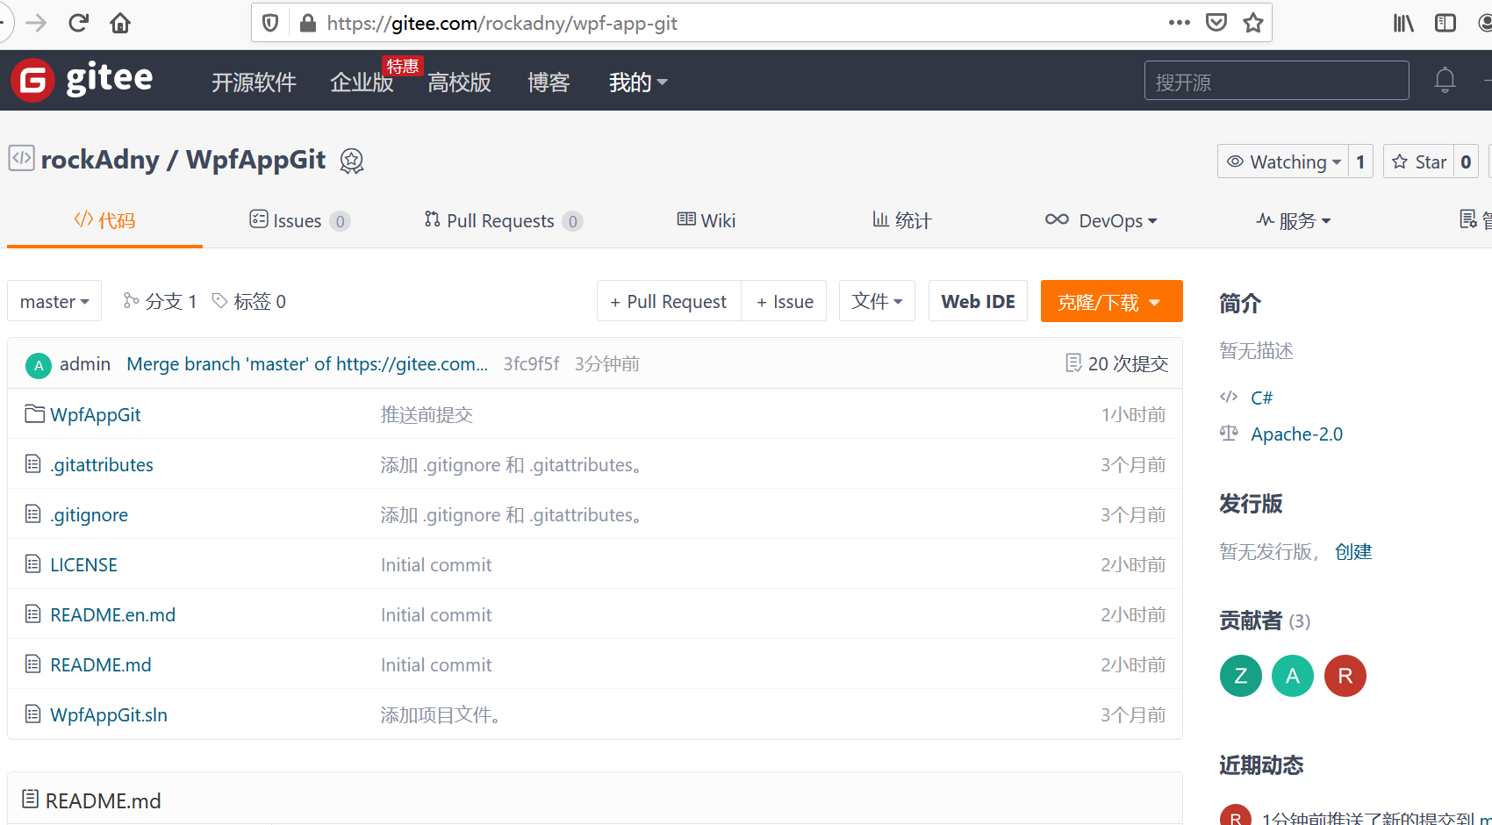Image resolution: width=1492 pixels, height=825 pixels.
Task: Go to 企业版 in navbar
Action: pos(362,82)
